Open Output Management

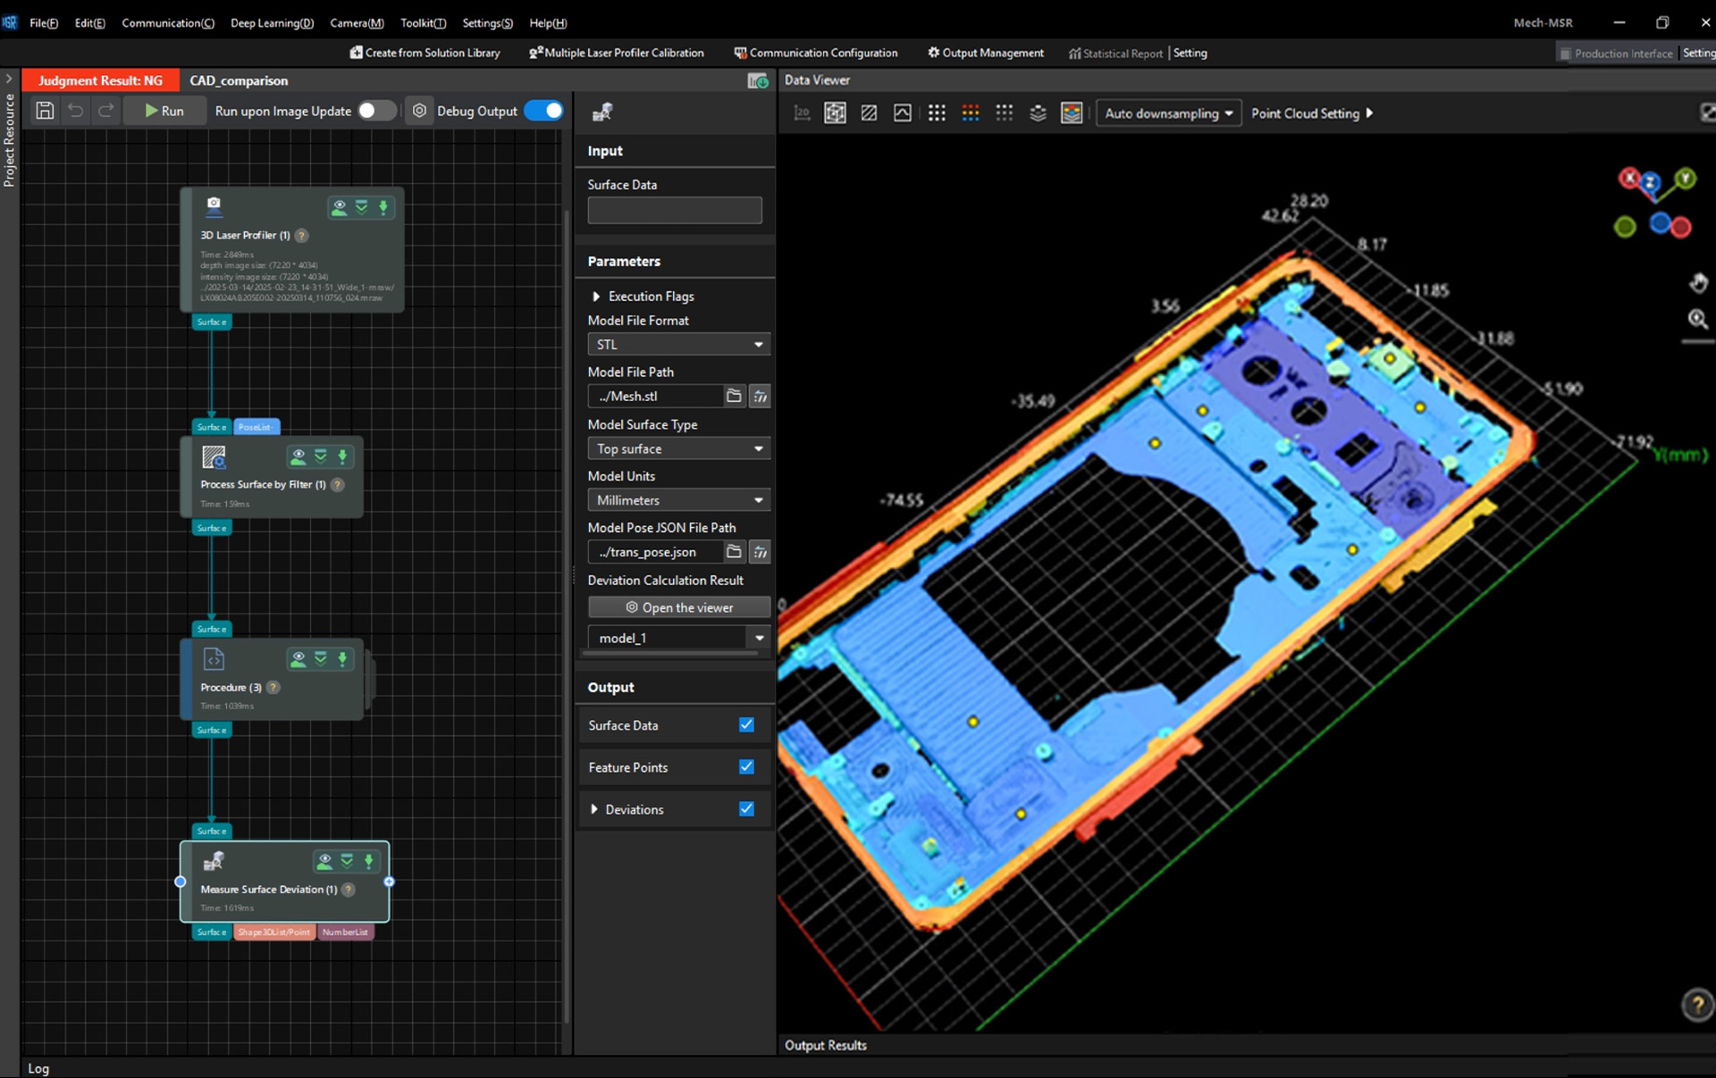point(986,53)
